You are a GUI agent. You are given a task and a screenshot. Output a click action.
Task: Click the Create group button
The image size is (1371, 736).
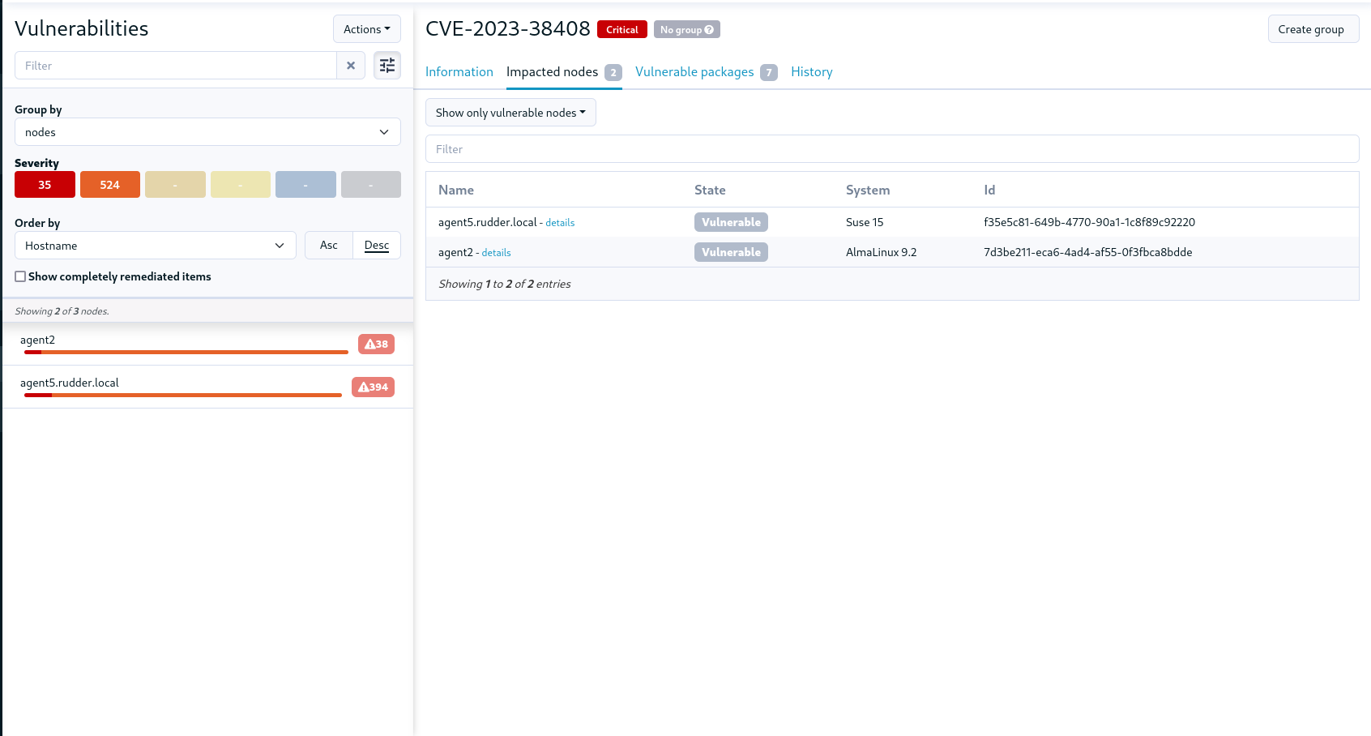(x=1313, y=28)
